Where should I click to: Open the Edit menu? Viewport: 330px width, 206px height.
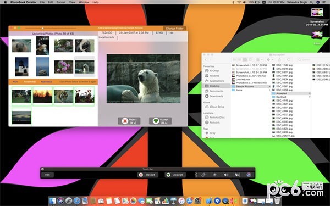(x=50, y=2)
